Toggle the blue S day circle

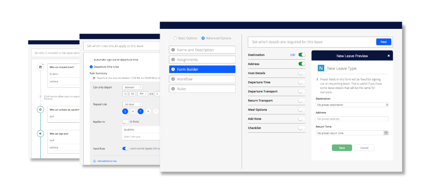tap(126, 112)
